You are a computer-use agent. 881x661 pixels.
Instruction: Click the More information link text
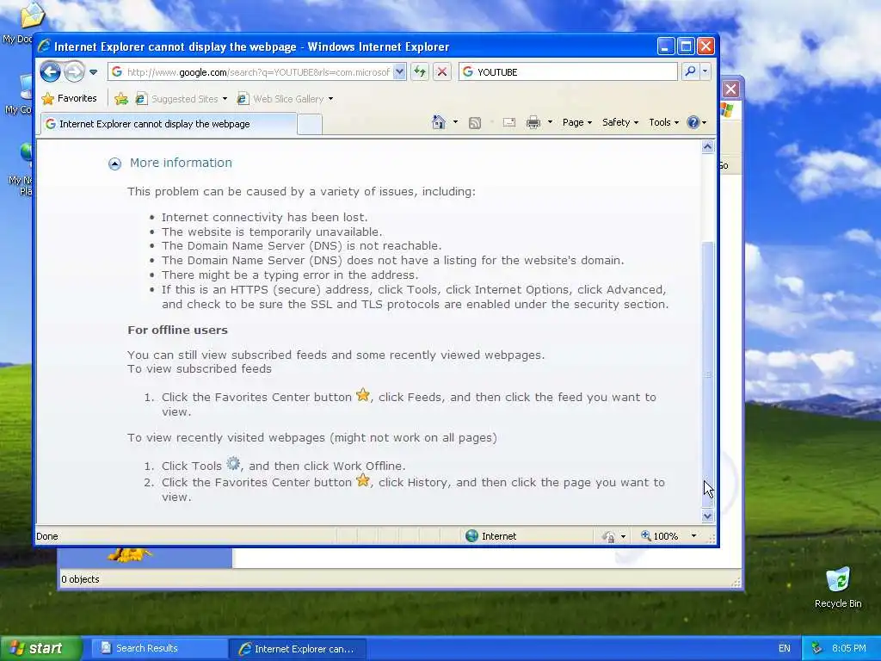(x=181, y=163)
